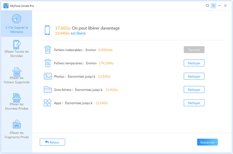Click the 10.94Mo est libéré text
This screenshot has height=154, width=233.
tap(71, 33)
